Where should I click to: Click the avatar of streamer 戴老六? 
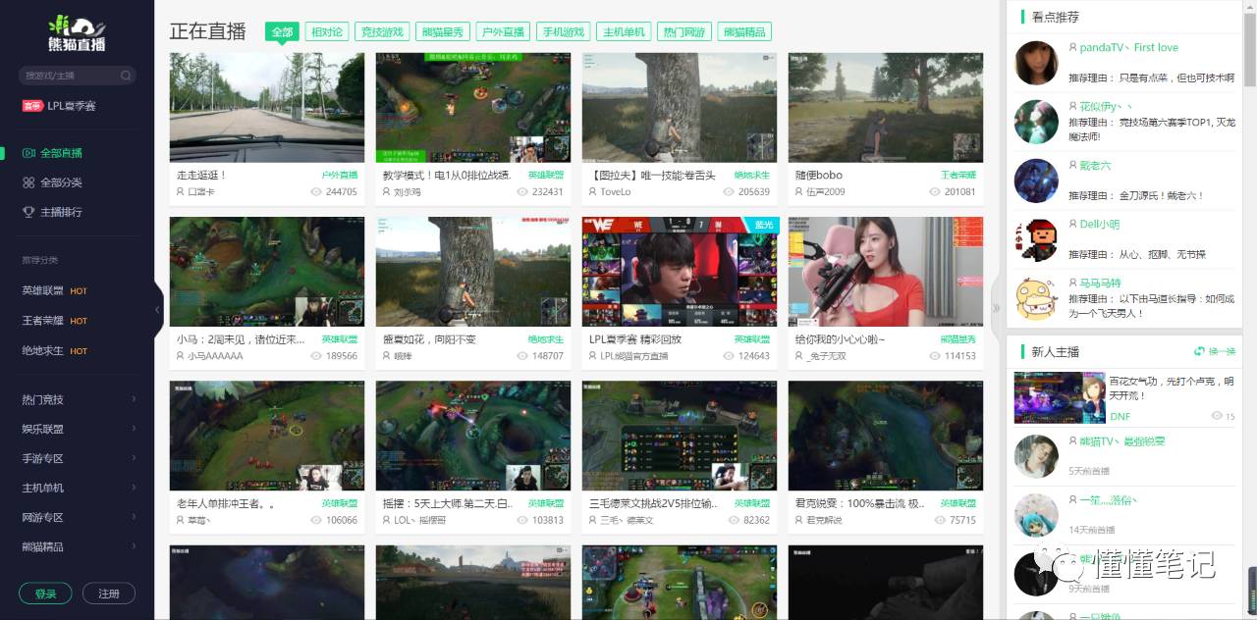pos(1036,181)
